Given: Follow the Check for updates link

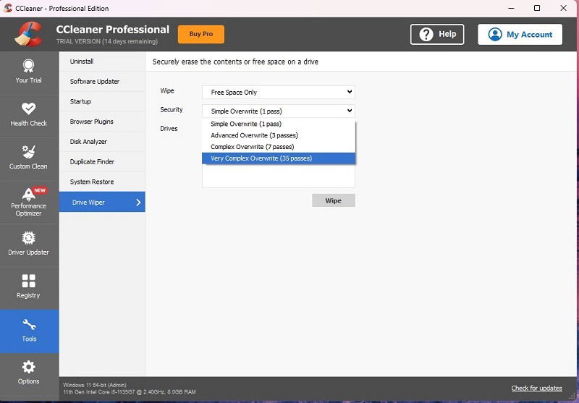Looking at the screenshot, I should pyautogui.click(x=536, y=389).
